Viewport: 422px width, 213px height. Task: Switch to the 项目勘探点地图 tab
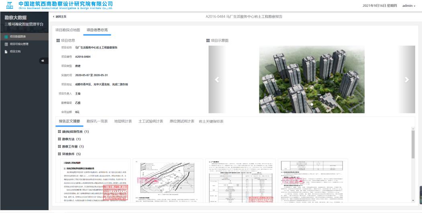[67, 30]
